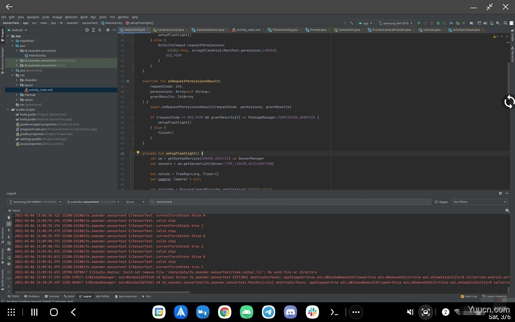The height and width of the screenshot is (322, 515).
Task: Click the logcat print icon
Action: click(9, 249)
